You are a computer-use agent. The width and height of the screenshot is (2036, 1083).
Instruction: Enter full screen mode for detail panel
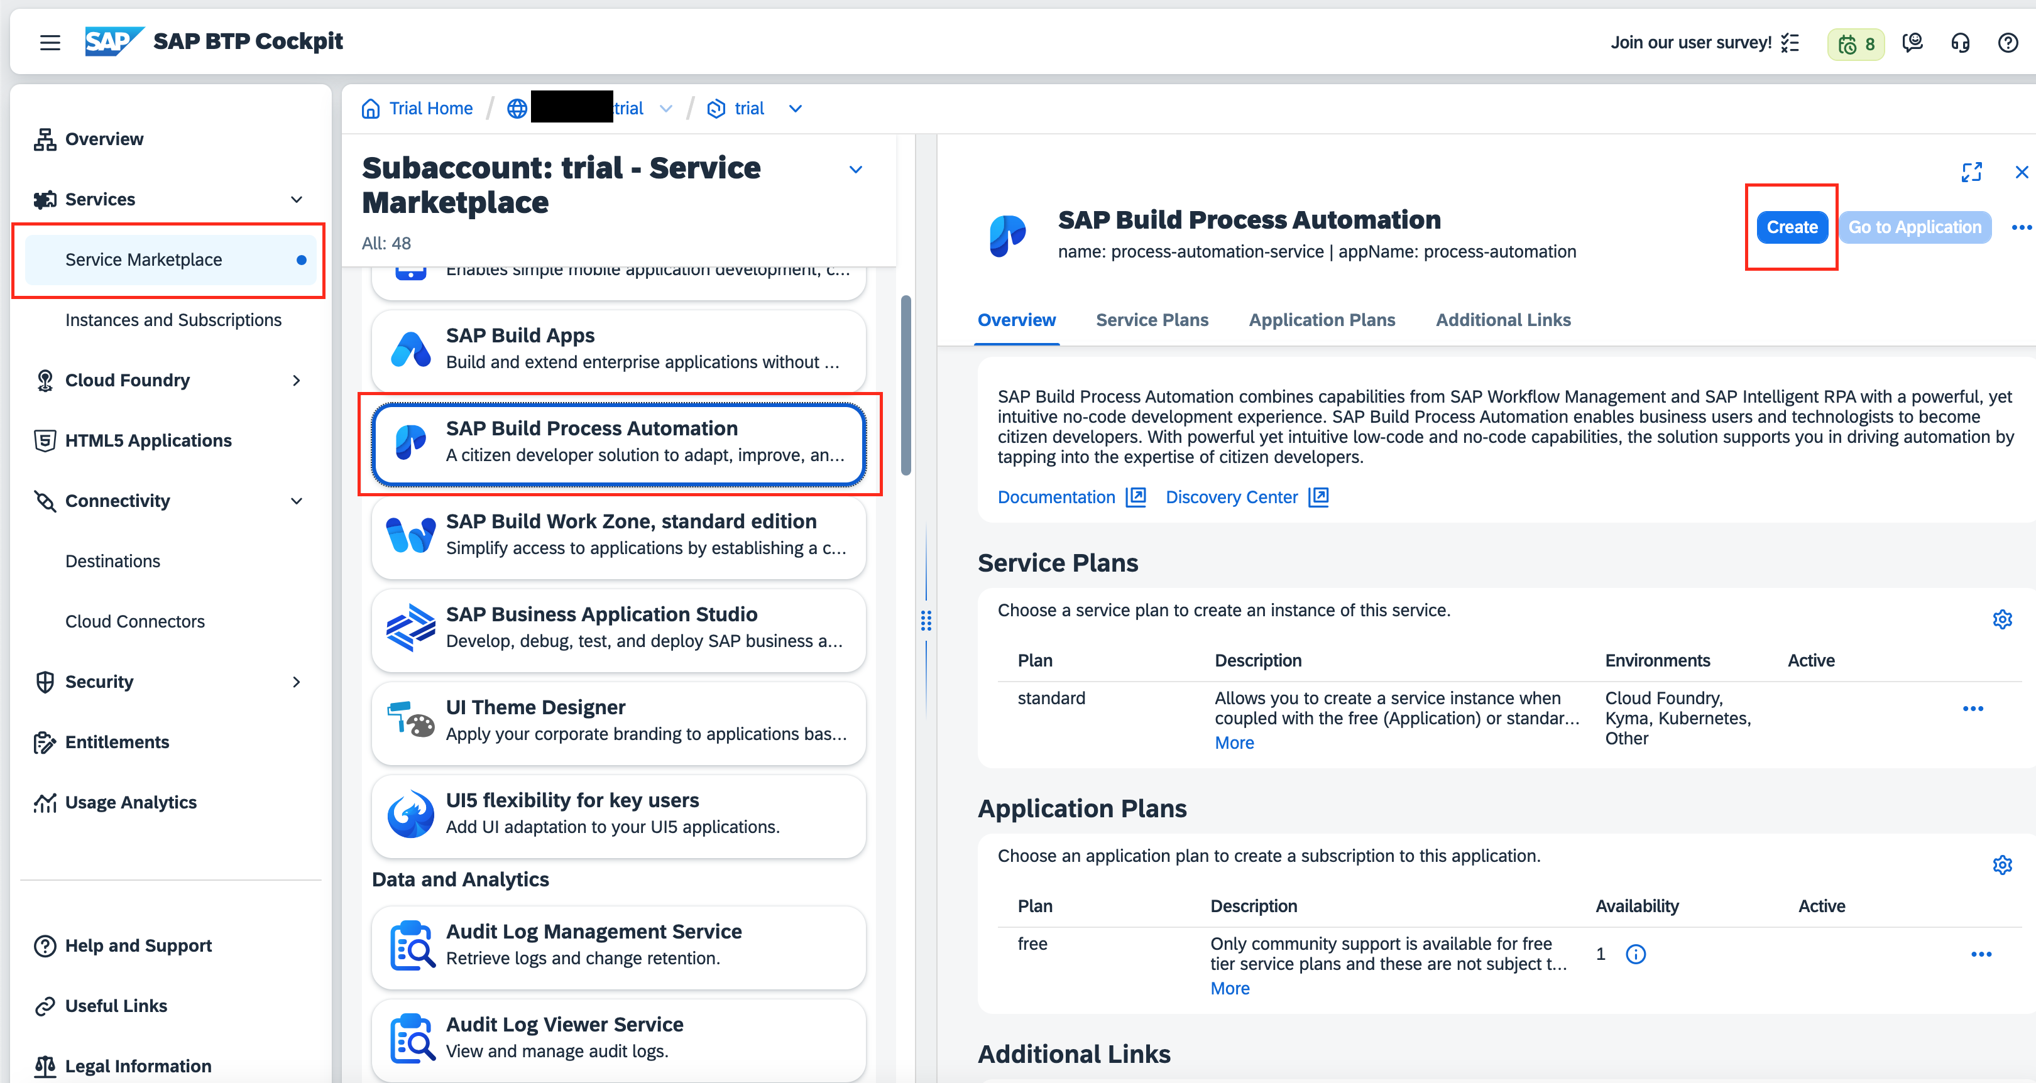(x=1971, y=172)
